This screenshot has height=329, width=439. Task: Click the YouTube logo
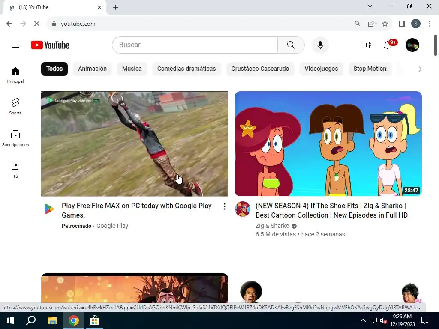pyautogui.click(x=50, y=45)
